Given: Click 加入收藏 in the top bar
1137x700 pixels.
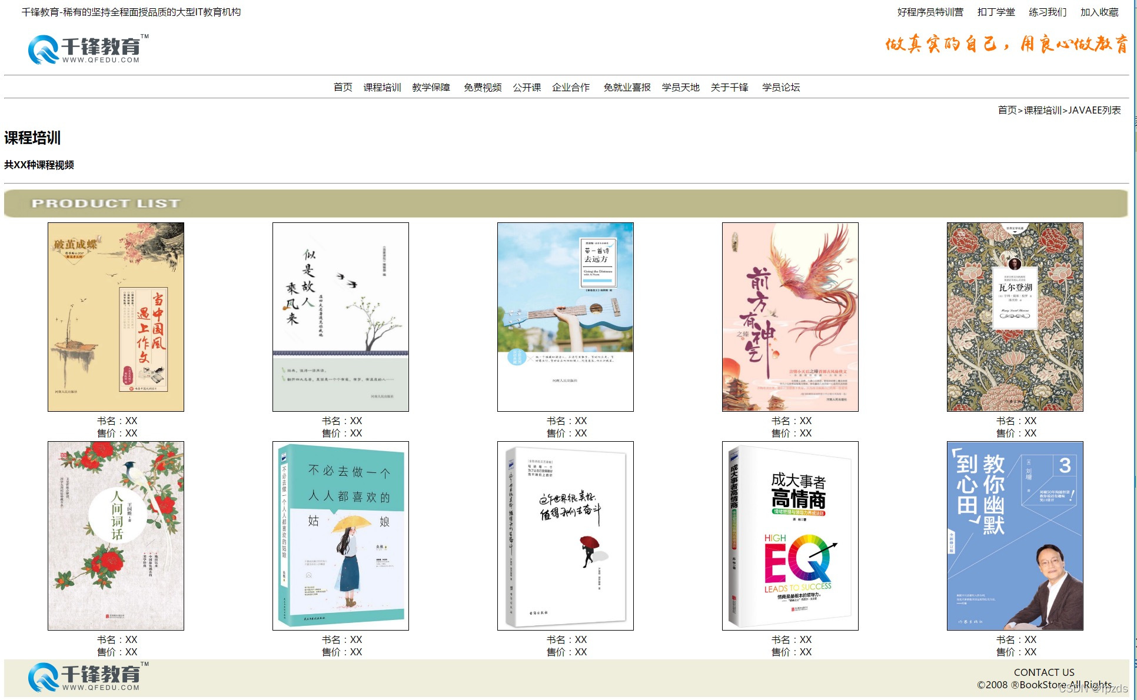Looking at the screenshot, I should tap(1099, 12).
